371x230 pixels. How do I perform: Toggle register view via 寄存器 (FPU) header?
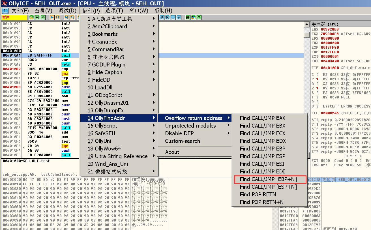[x=325, y=24]
